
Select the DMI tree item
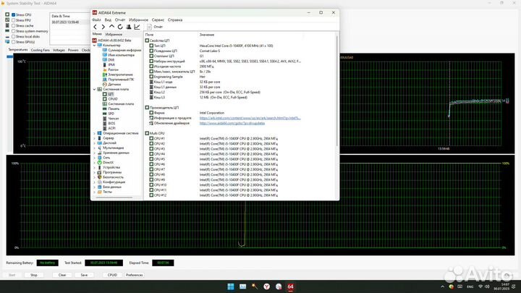pyautogui.click(x=109, y=60)
